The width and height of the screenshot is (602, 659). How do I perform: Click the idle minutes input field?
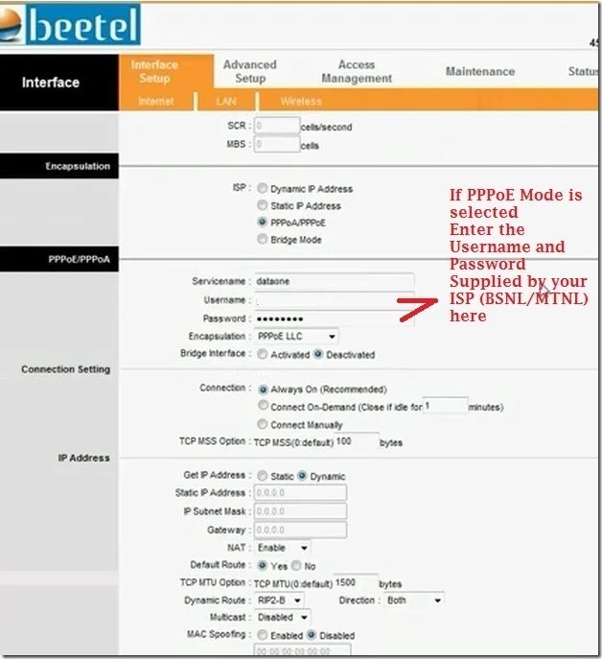pyautogui.click(x=446, y=406)
